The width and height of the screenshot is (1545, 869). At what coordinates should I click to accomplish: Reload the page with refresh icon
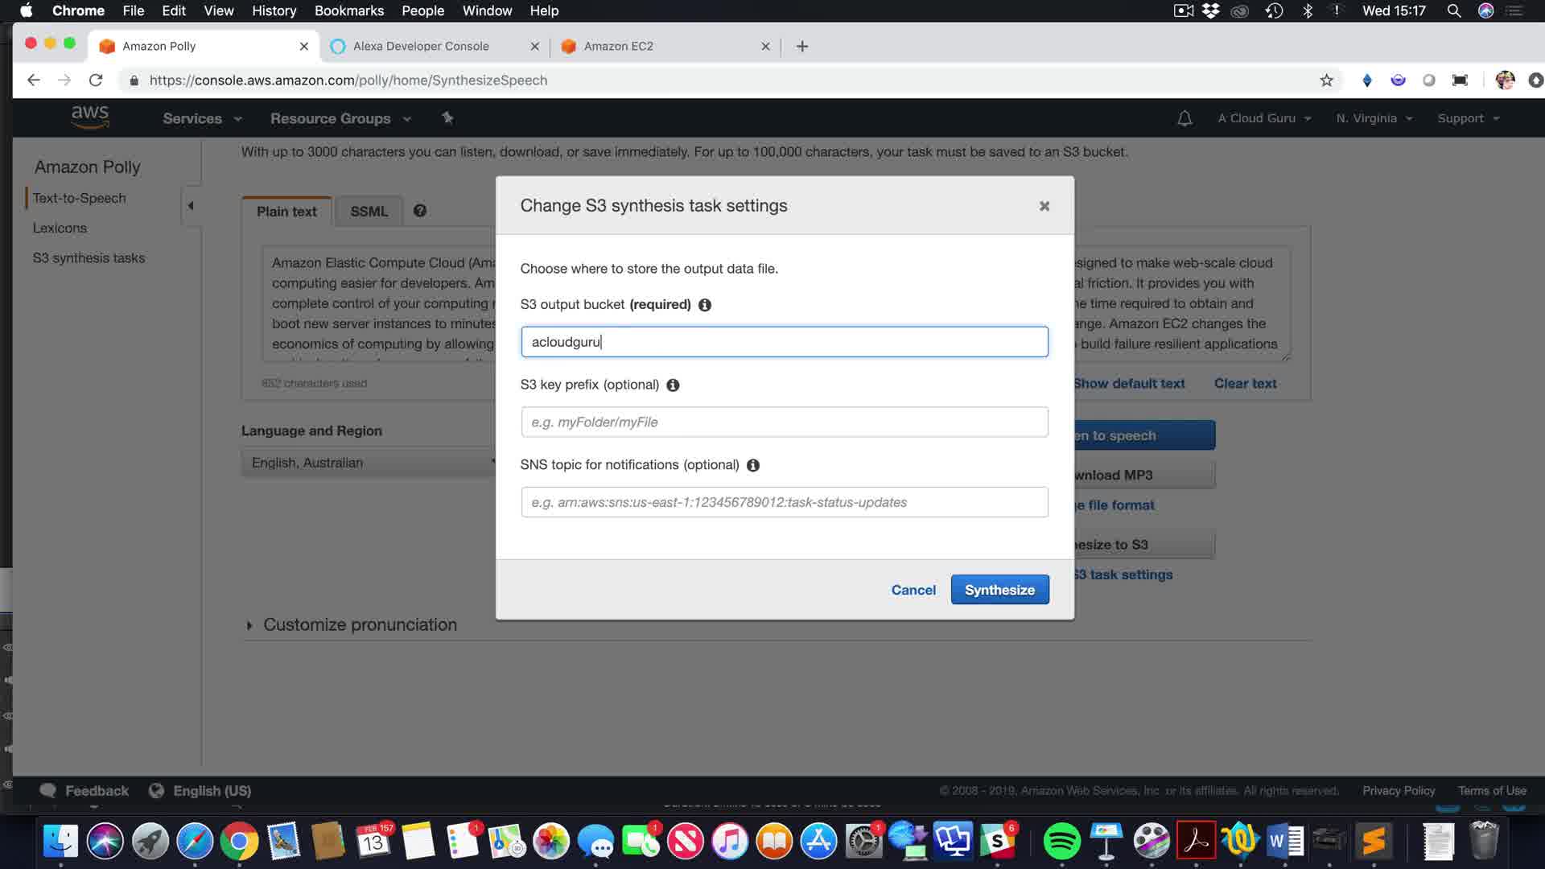[x=96, y=80]
